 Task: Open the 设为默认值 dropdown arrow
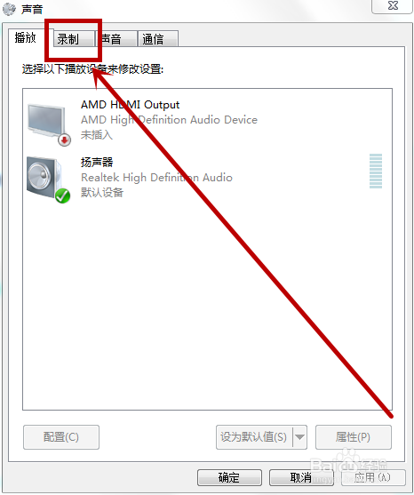[299, 437]
